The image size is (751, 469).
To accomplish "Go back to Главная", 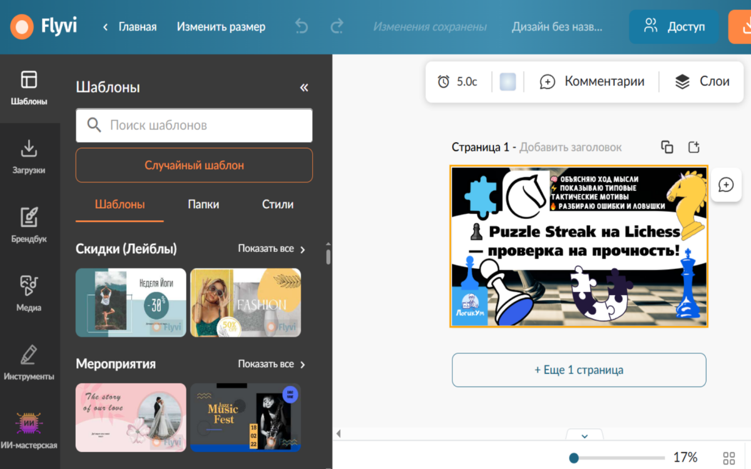I will (x=130, y=27).
